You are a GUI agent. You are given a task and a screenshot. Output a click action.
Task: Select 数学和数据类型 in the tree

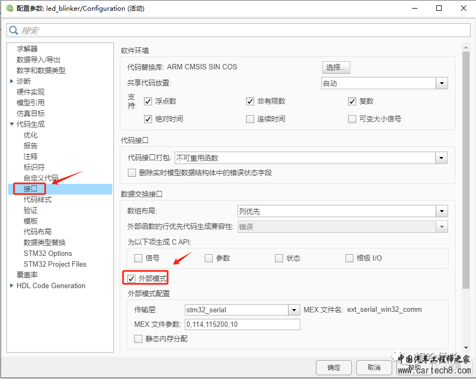point(41,70)
